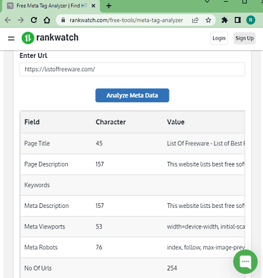The width and height of the screenshot is (263, 278).
Task: Select the Field column header
Action: tap(32, 122)
